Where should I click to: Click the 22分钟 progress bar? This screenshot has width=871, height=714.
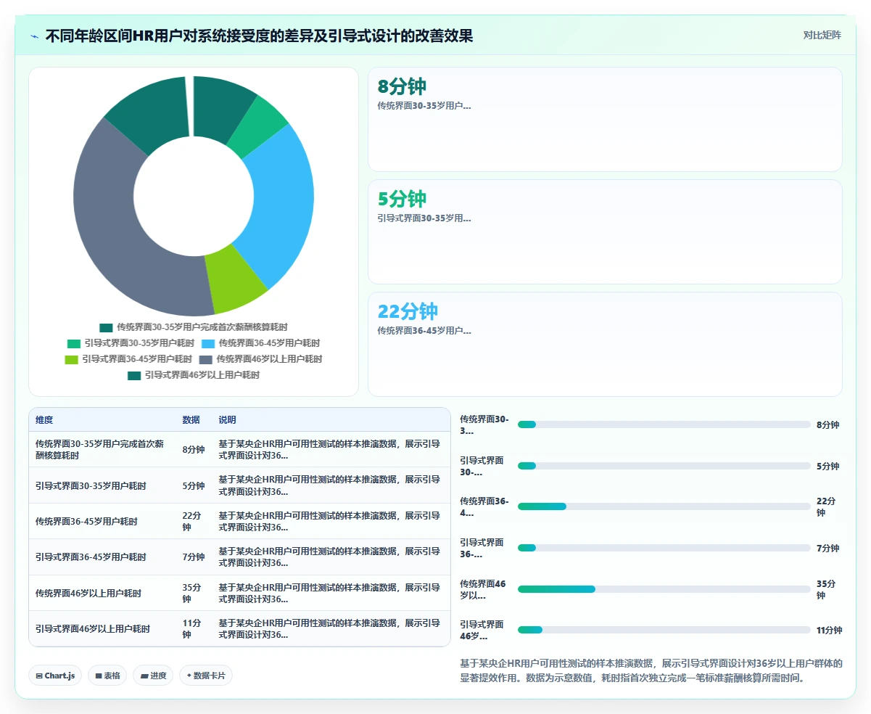tap(664, 506)
